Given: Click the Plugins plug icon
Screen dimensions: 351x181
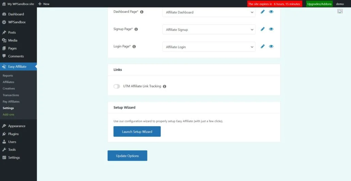Looking at the screenshot, I should (4, 134).
